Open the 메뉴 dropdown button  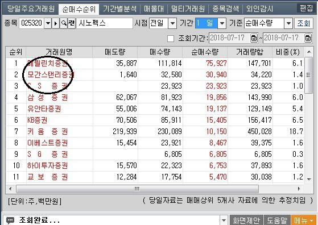pyautogui.click(x=304, y=220)
